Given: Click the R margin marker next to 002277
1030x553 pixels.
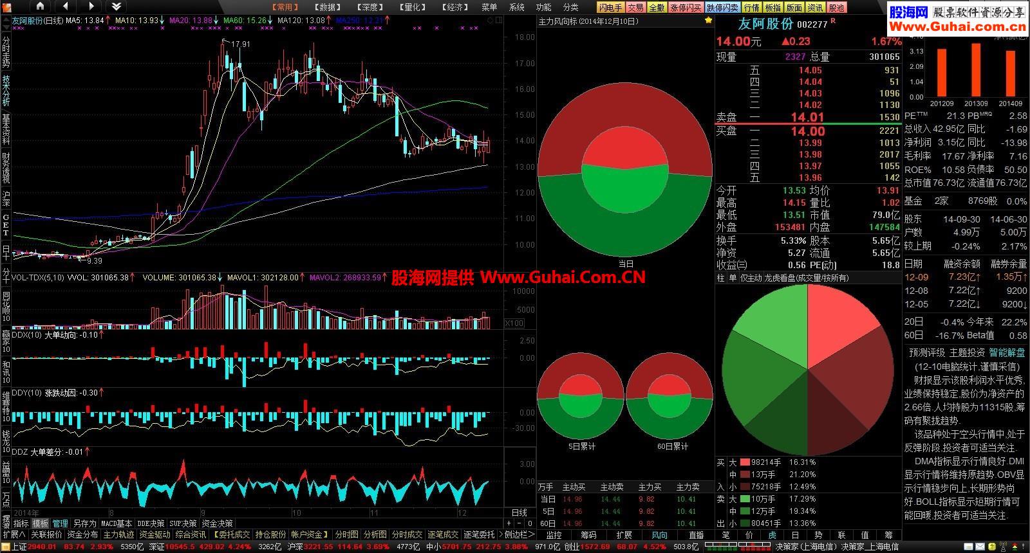Looking at the screenshot, I should tap(834, 21).
